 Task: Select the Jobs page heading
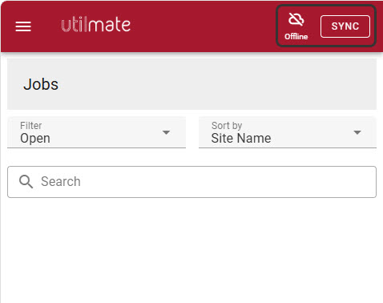[x=41, y=84]
